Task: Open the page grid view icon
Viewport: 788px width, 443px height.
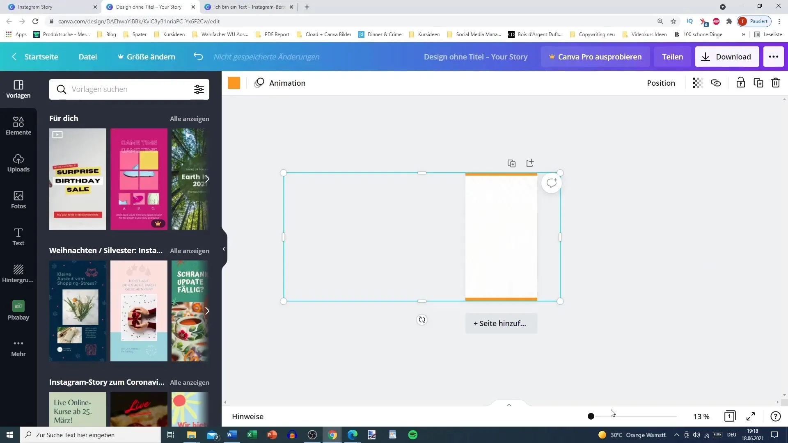Action: [x=730, y=416]
